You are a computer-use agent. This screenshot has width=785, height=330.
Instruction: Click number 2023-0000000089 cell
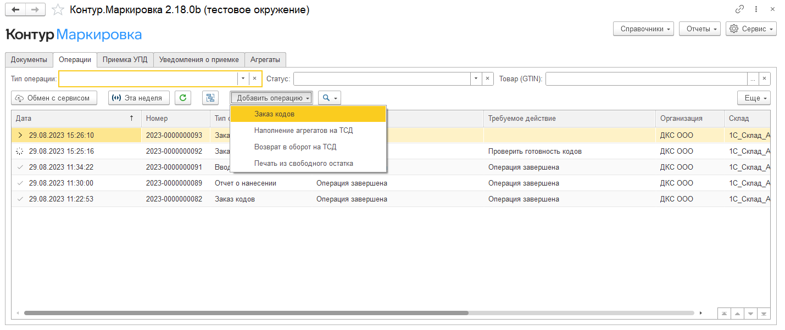176,183
